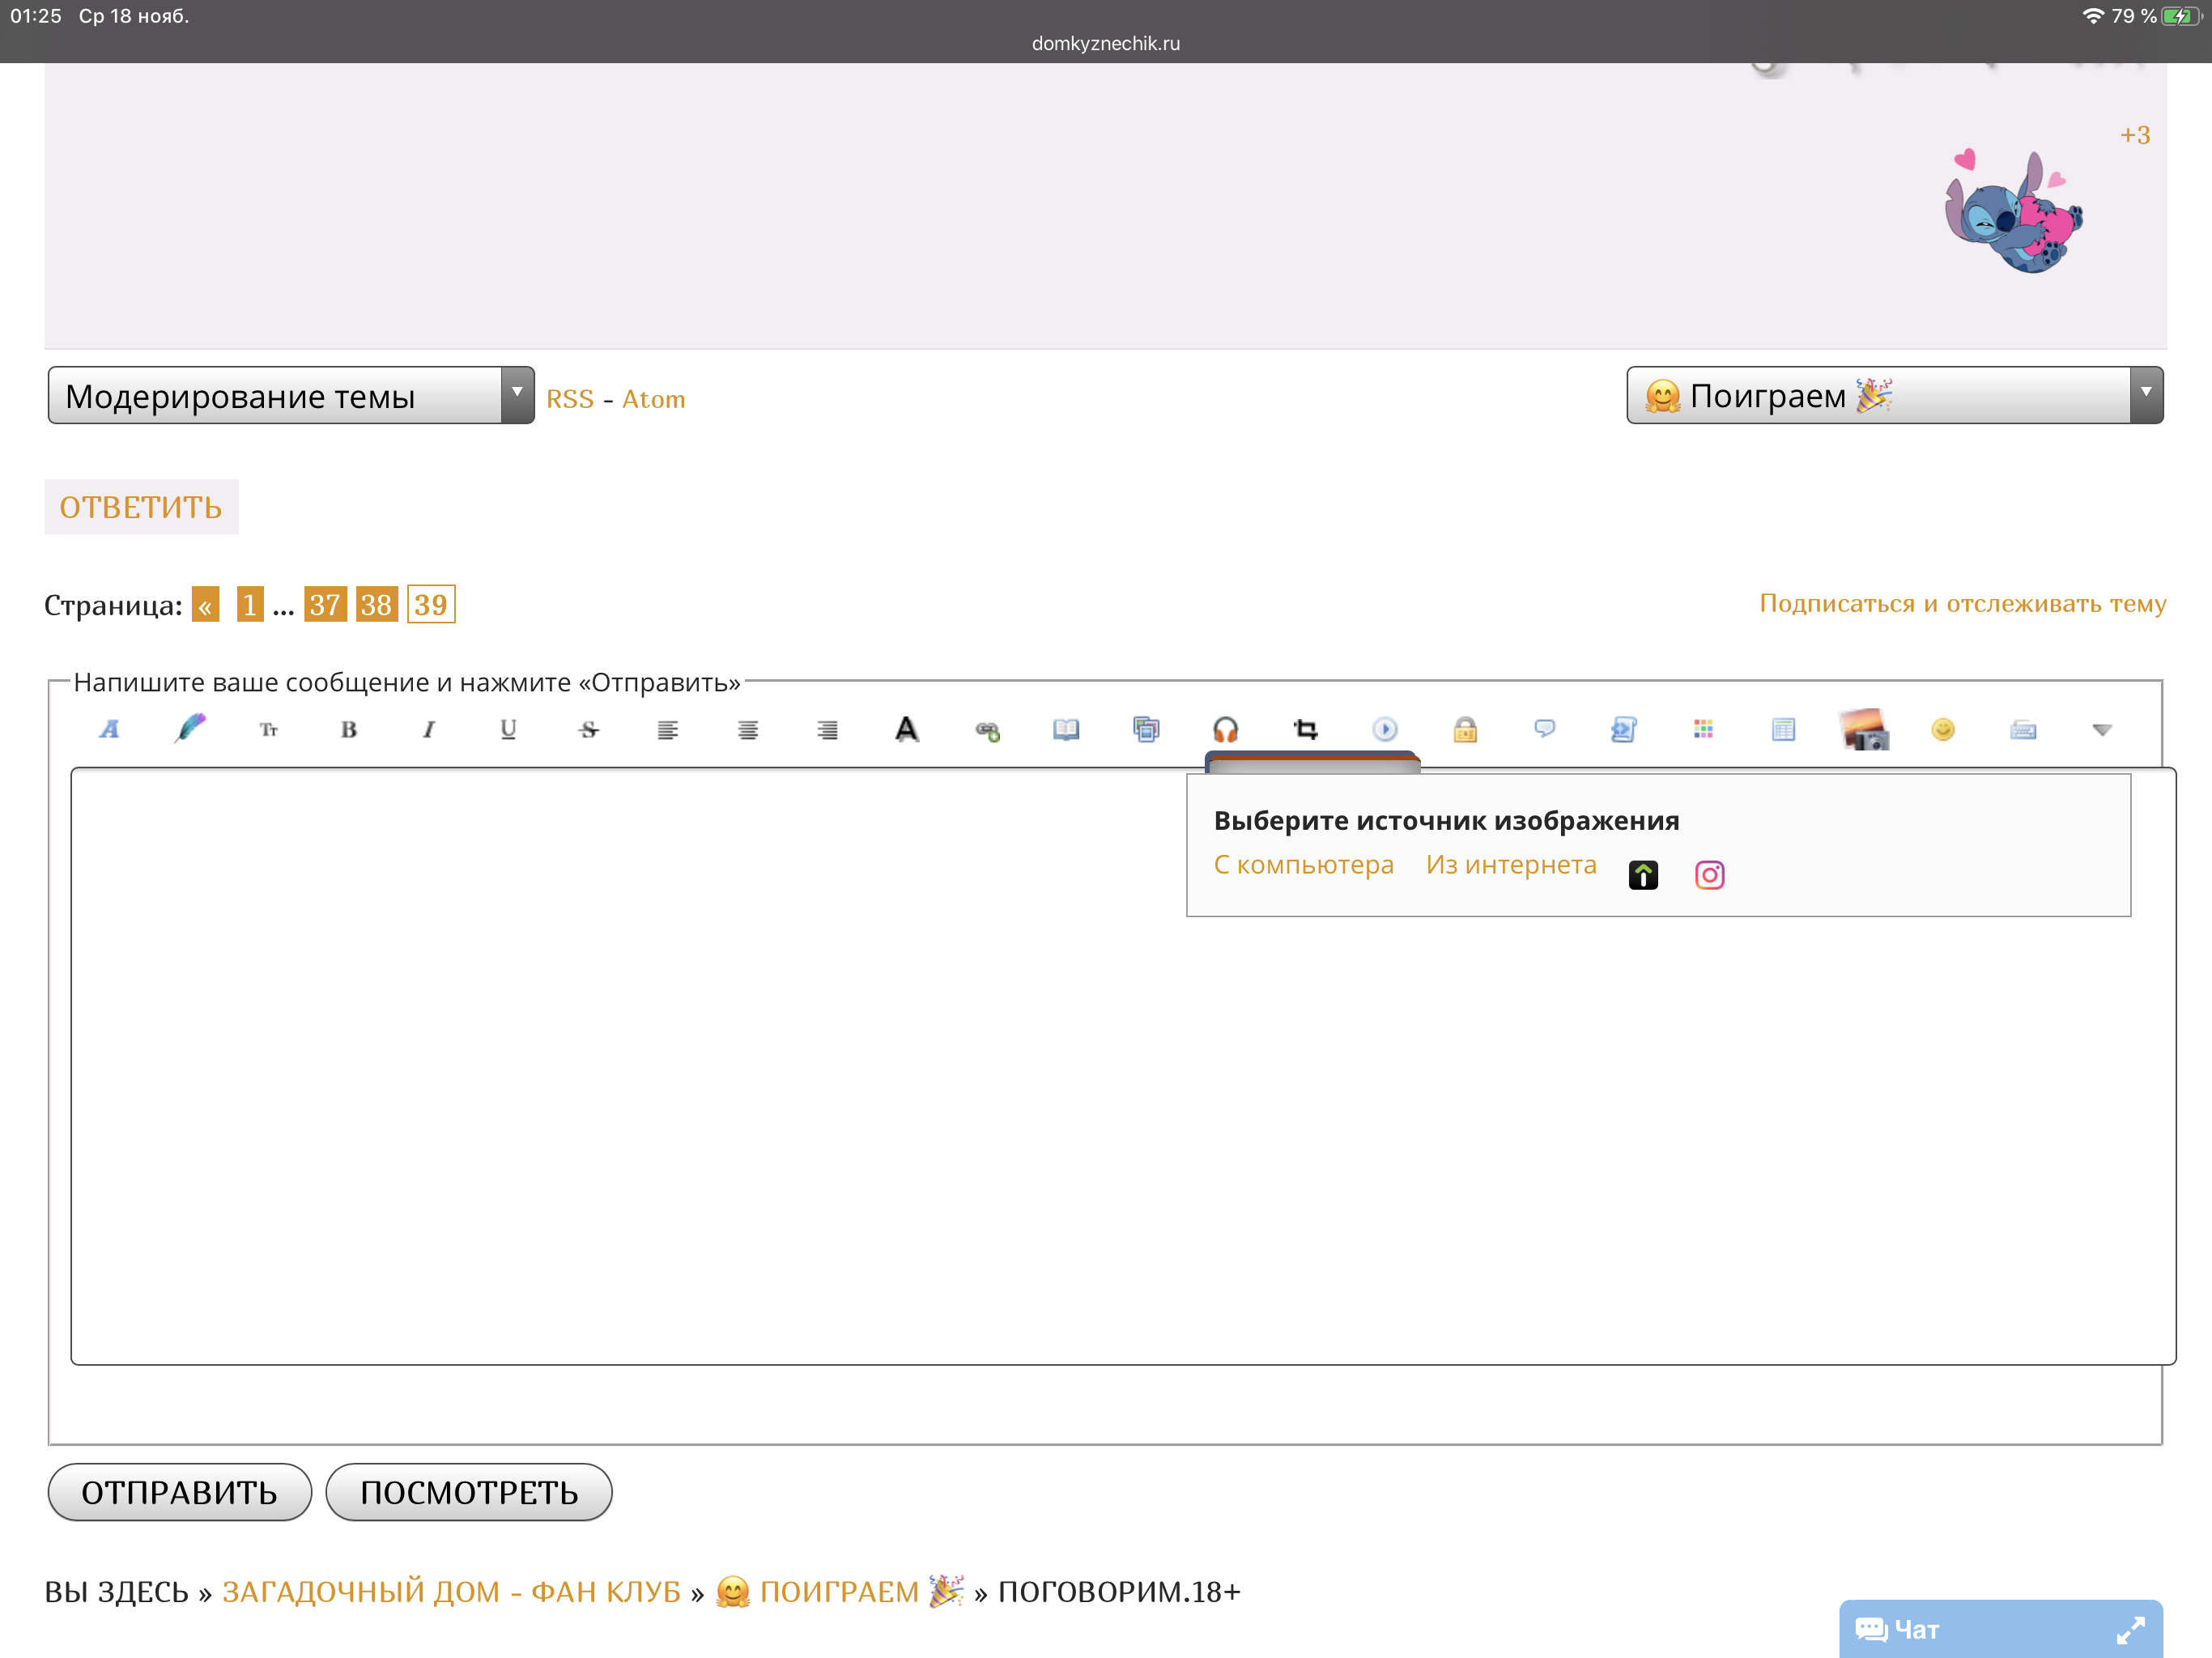Image resolution: width=2212 pixels, height=1658 pixels.
Task: Click the photo camera image icon
Action: point(1863,729)
